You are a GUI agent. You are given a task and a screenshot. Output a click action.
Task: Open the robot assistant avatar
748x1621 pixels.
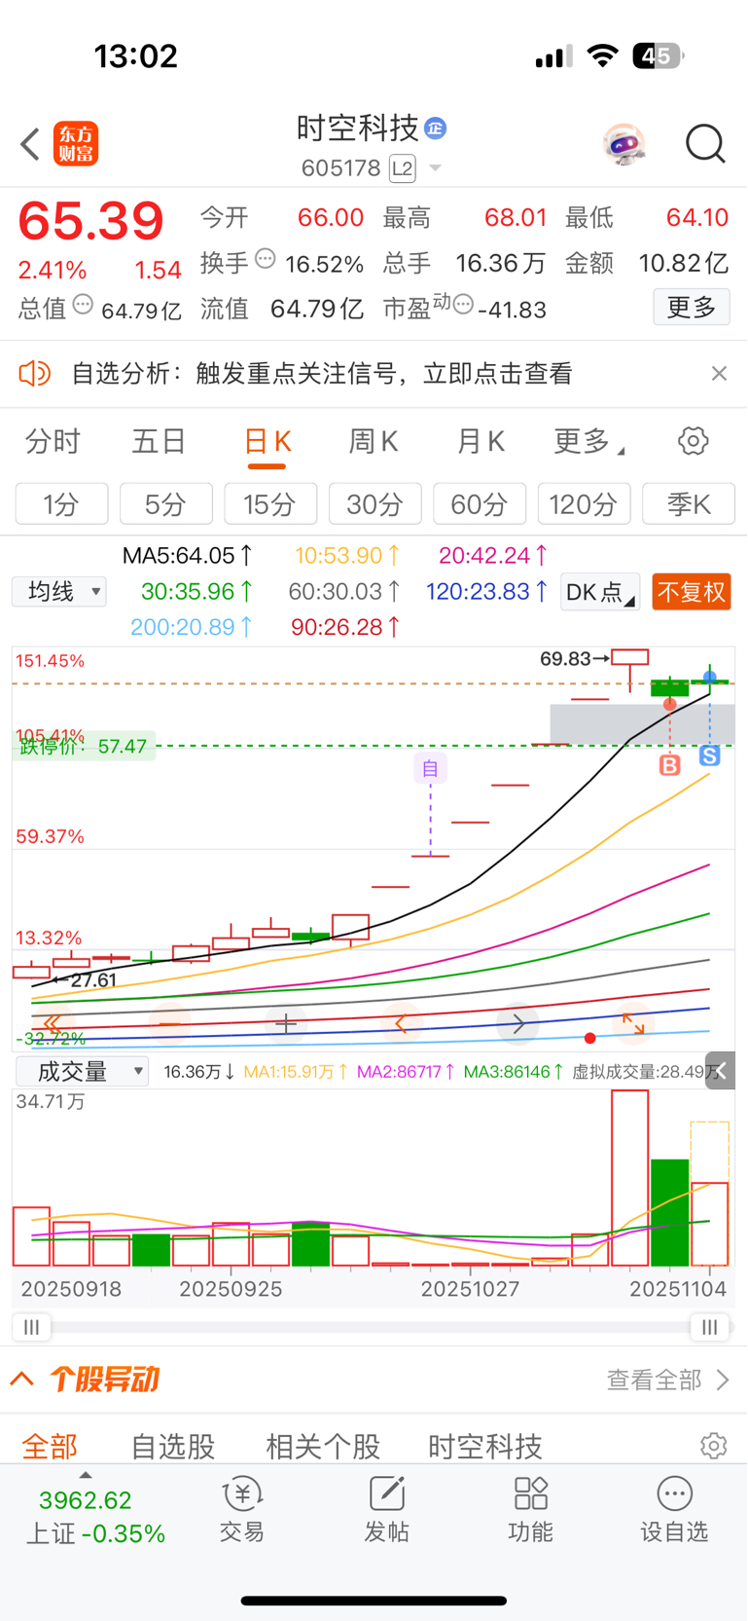(623, 144)
